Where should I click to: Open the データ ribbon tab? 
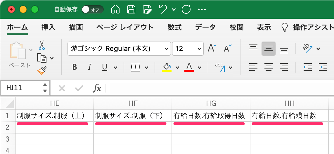[x=205, y=27]
